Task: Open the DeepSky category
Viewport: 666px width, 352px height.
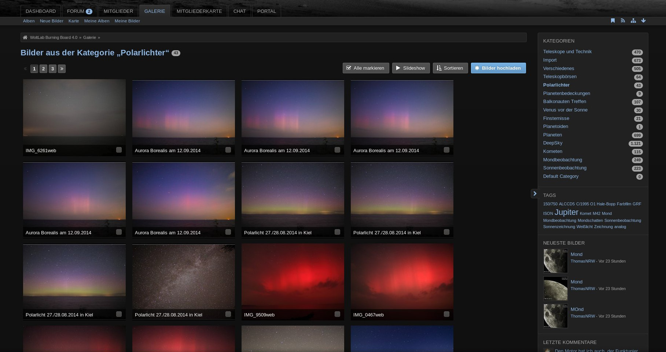Action: [552, 143]
